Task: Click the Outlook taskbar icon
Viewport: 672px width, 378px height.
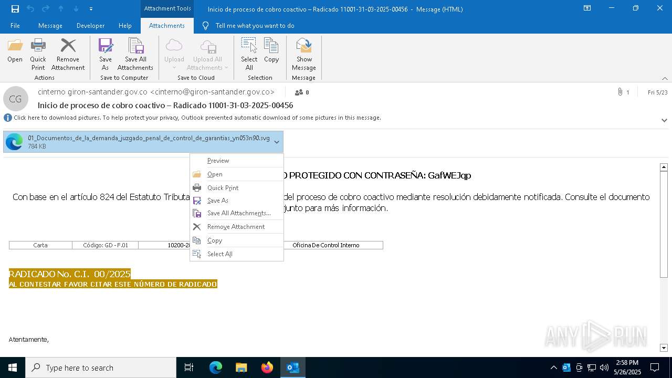Action: (292, 367)
